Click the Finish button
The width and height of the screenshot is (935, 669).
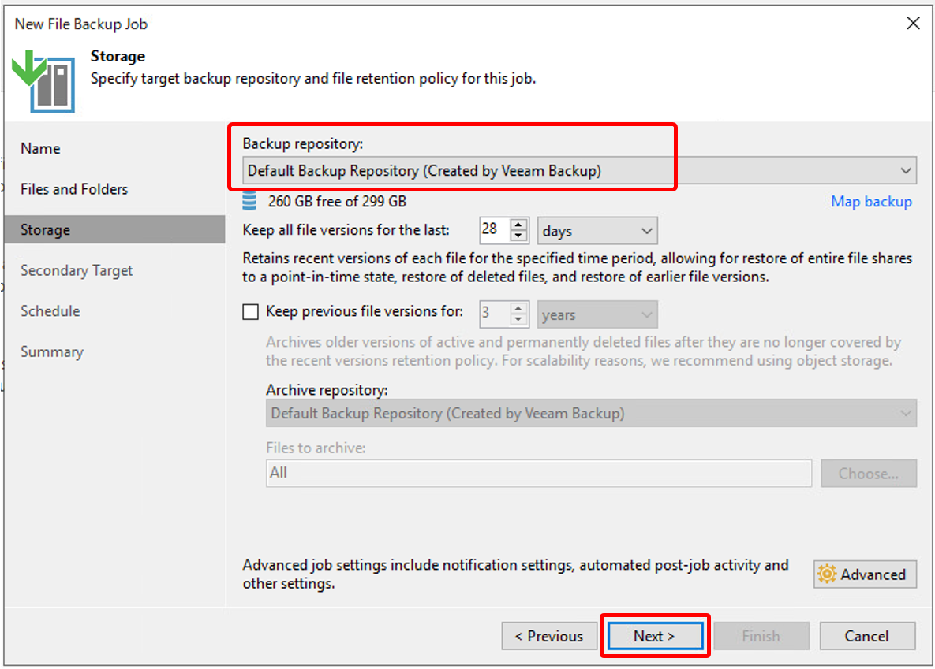761,636
